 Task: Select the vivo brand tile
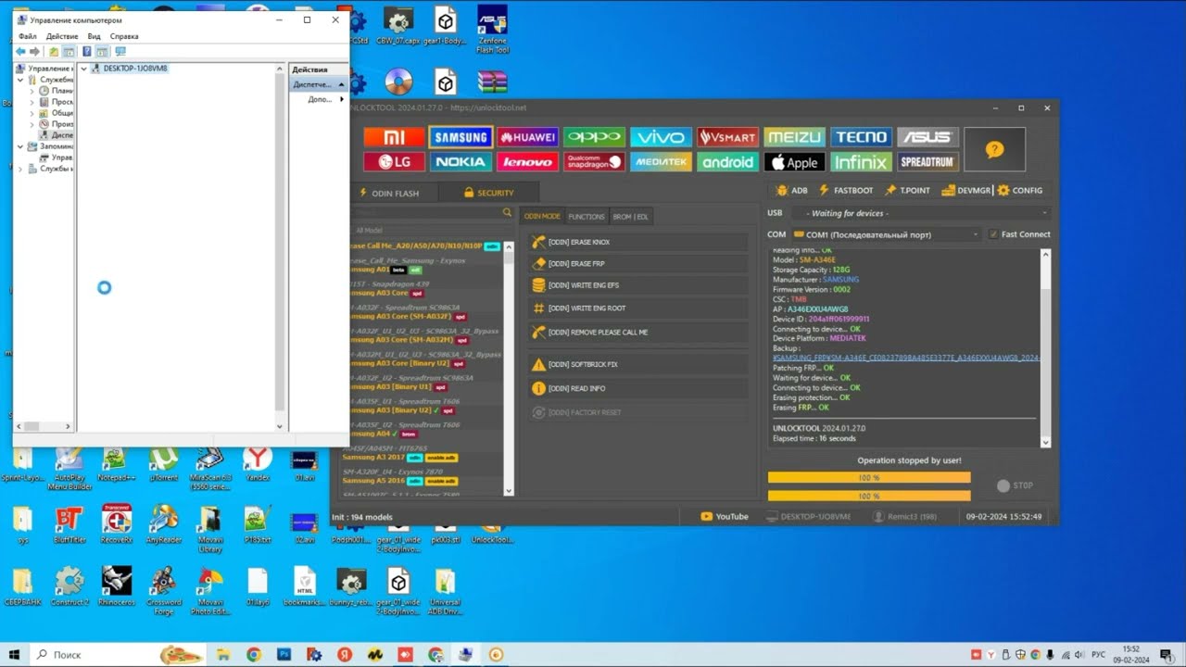[x=661, y=137]
